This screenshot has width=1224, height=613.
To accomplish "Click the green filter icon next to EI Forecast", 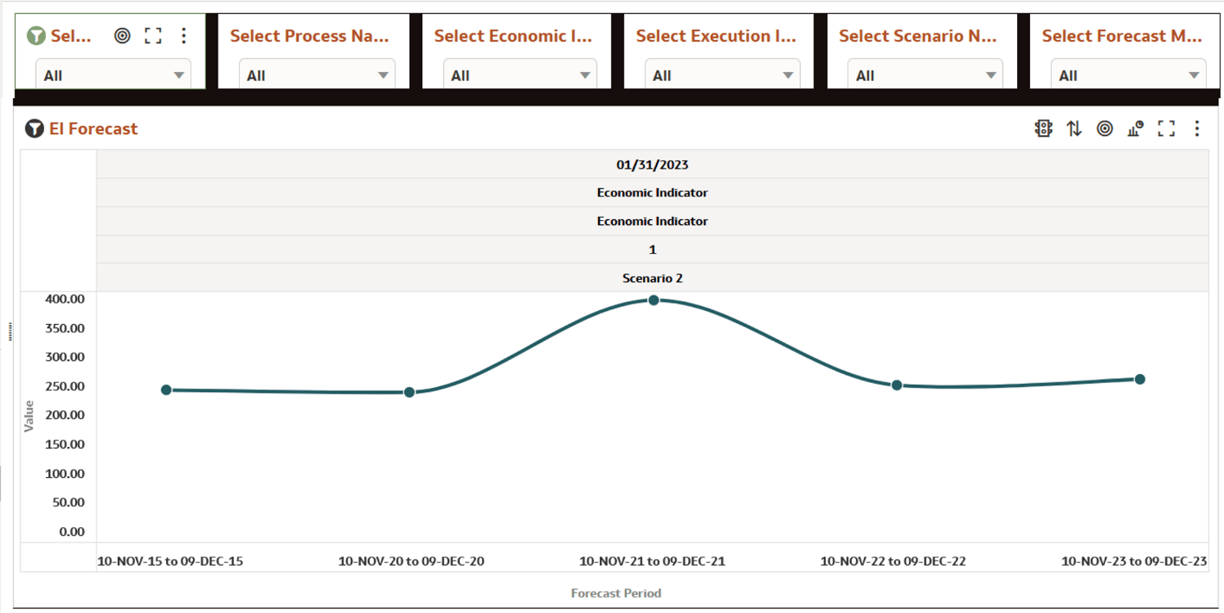I will click(34, 128).
